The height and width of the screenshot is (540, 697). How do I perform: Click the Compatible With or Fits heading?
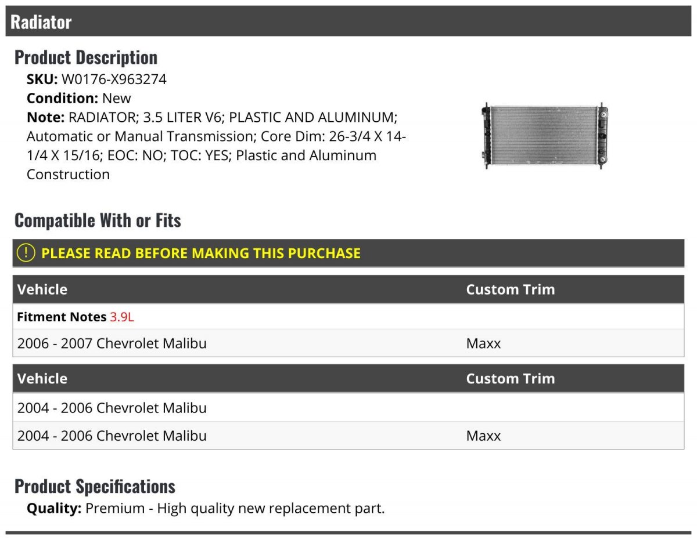(x=98, y=220)
